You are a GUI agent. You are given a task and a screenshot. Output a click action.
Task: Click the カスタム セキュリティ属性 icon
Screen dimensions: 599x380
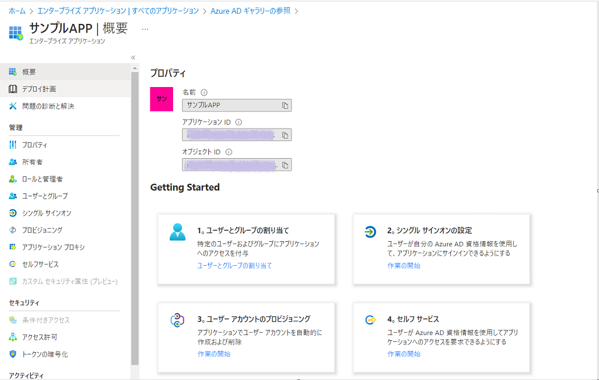point(13,281)
